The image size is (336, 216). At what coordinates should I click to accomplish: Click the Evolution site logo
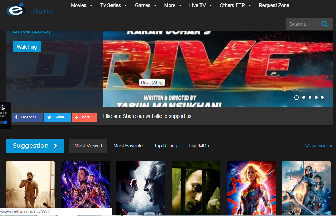pos(32,10)
